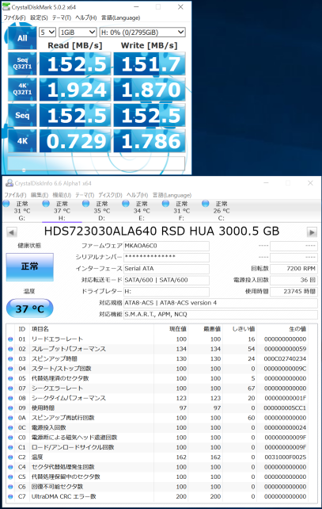Click 4K write result 1.786
This screenshot has width=322, height=509.
(150, 141)
